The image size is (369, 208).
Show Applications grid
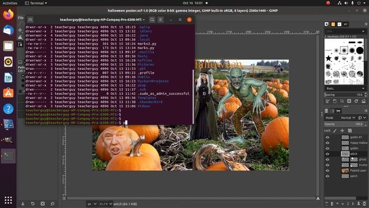click(x=8, y=200)
